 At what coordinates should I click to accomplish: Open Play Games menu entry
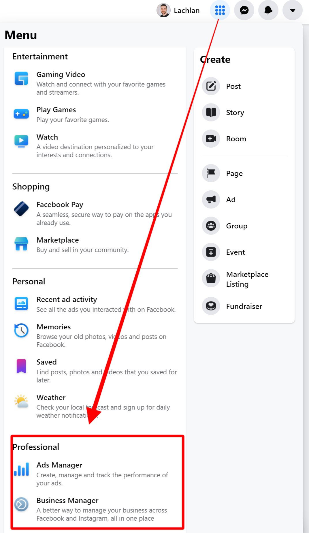coord(95,115)
